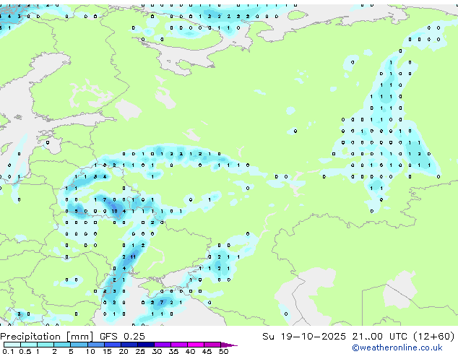This screenshot has width=458, height=354.
Task: Click the magenta swatch between 40 and 45
Action: [x=196, y=345]
